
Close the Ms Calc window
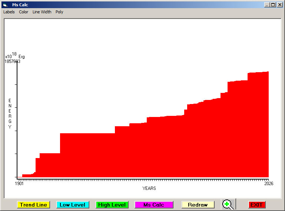279,5
